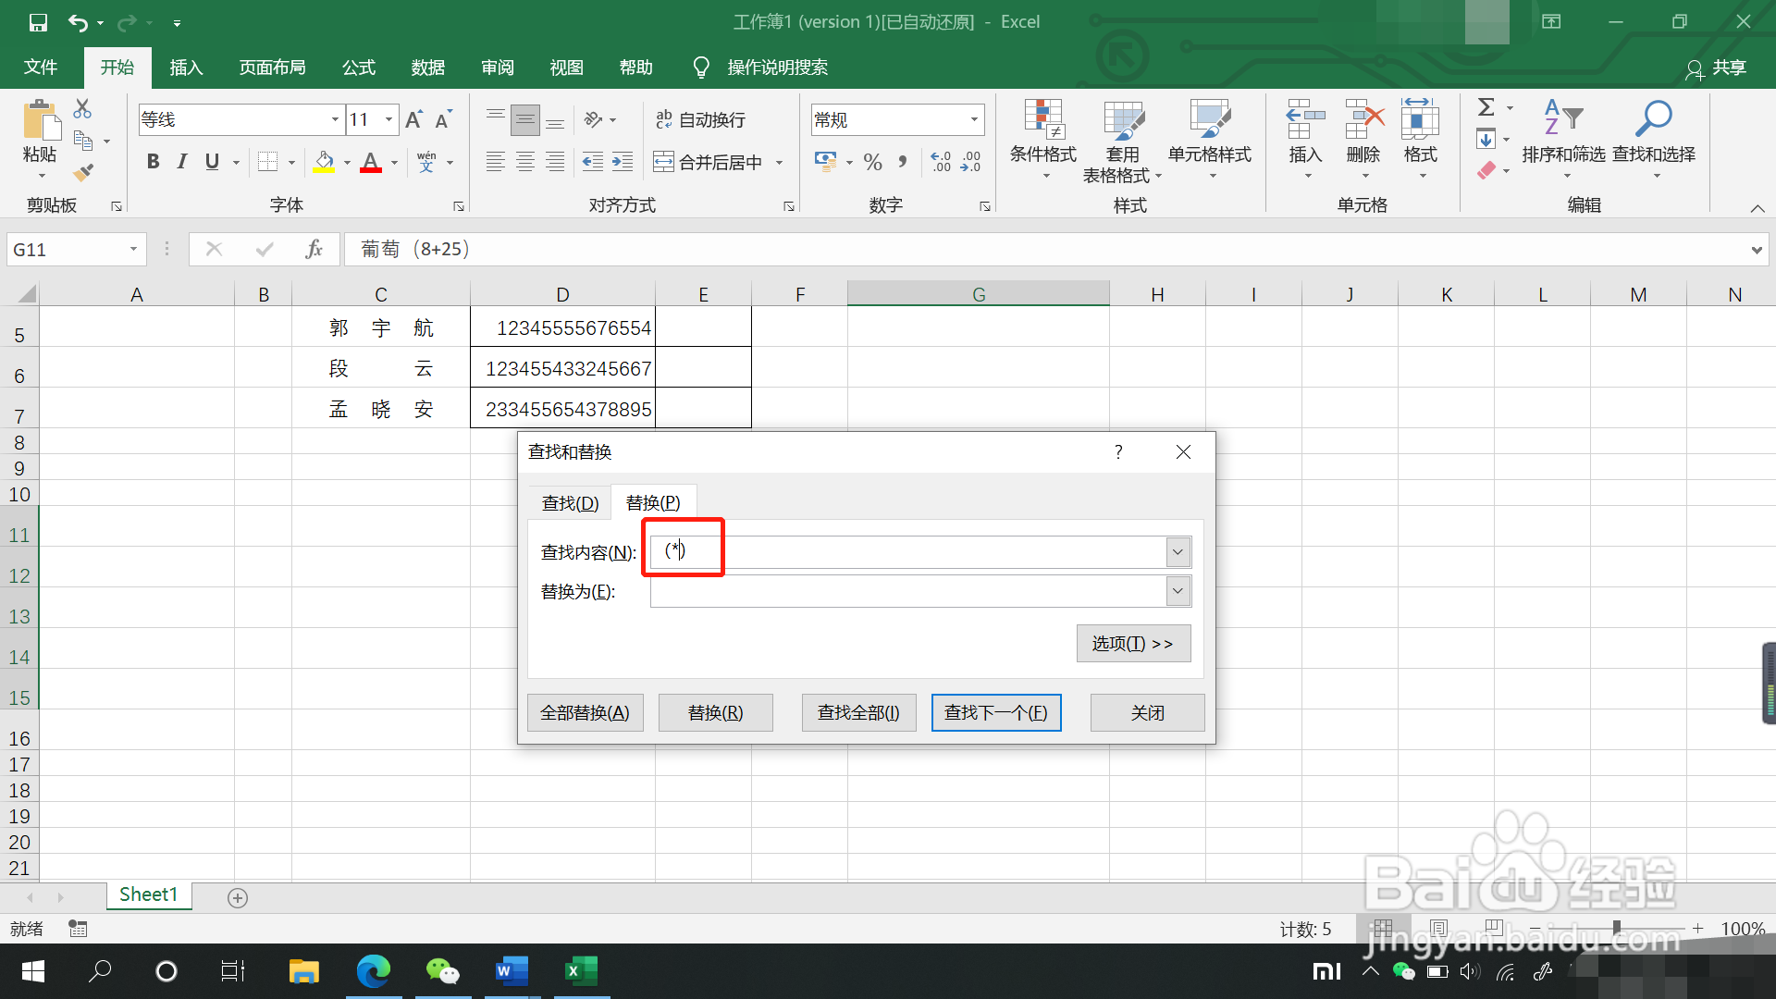Viewport: 1776px width, 999px height.
Task: Toggle italic formatting
Action: (x=182, y=162)
